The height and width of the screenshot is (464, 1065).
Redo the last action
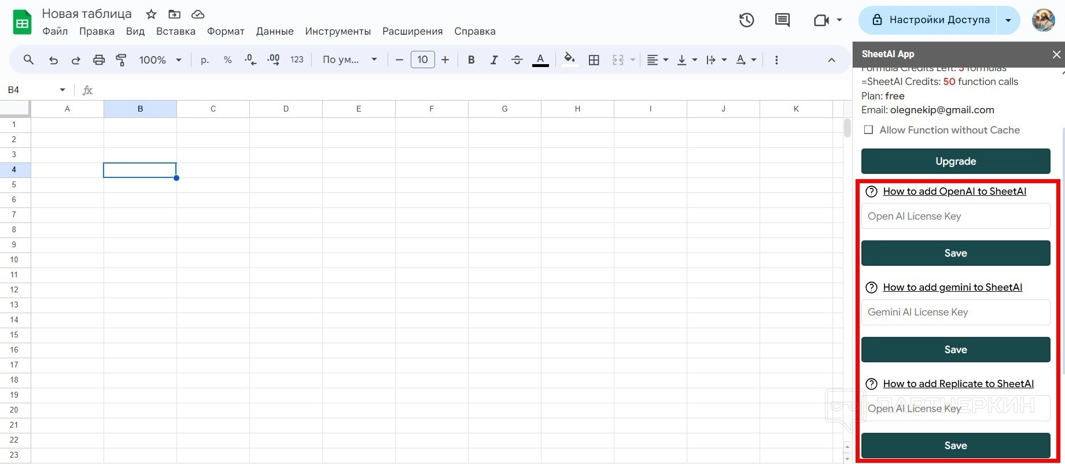click(76, 60)
